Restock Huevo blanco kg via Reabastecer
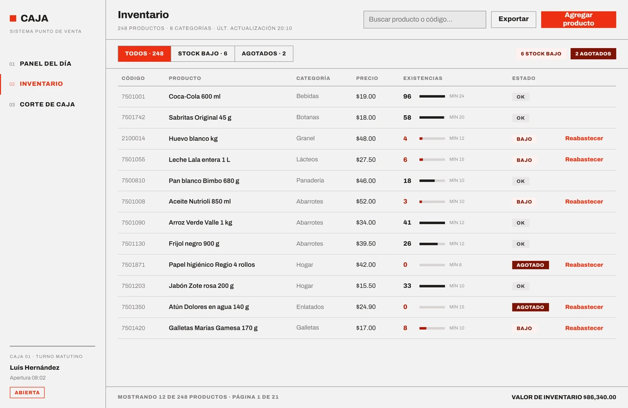 584,139
